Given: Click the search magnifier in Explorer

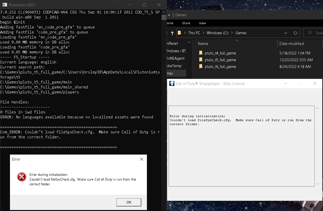Looking at the screenshot, I should coord(310,33).
